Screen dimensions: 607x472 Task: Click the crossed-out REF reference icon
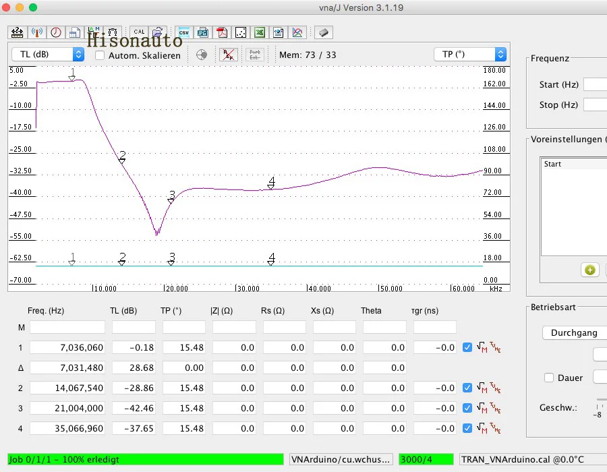pos(229,55)
